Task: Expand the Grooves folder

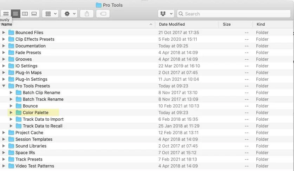Action: (x=4, y=59)
